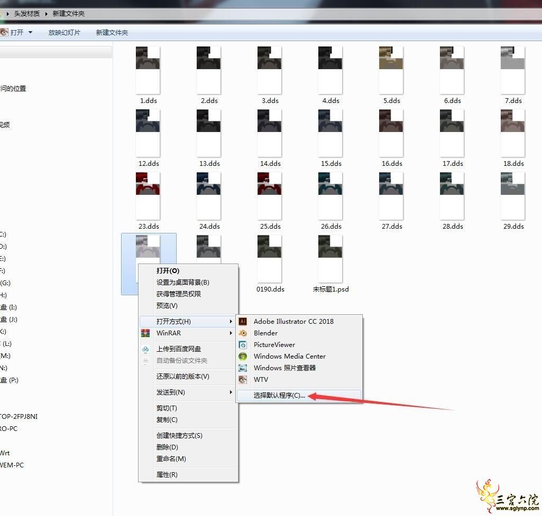The image size is (542, 516).
Task: Select the red 23.dds thumbnail
Action: click(148, 196)
